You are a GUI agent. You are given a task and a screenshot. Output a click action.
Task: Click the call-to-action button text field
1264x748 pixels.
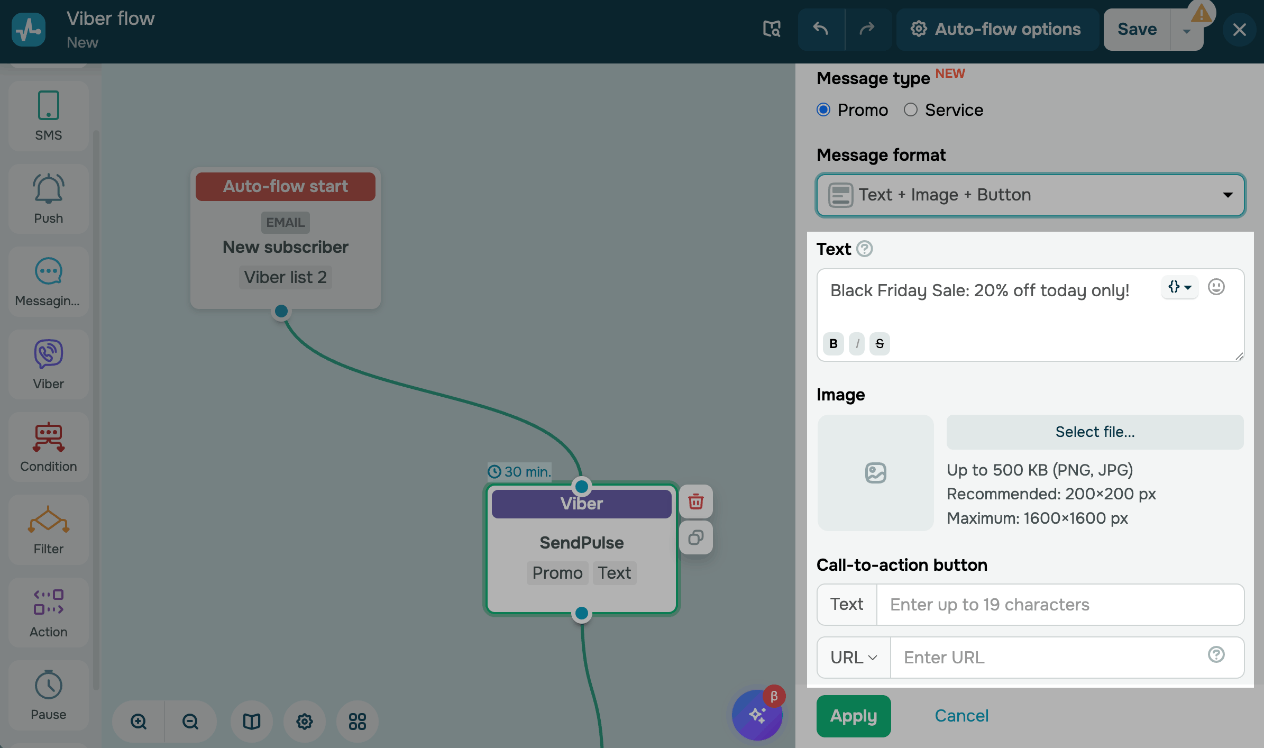point(1060,605)
